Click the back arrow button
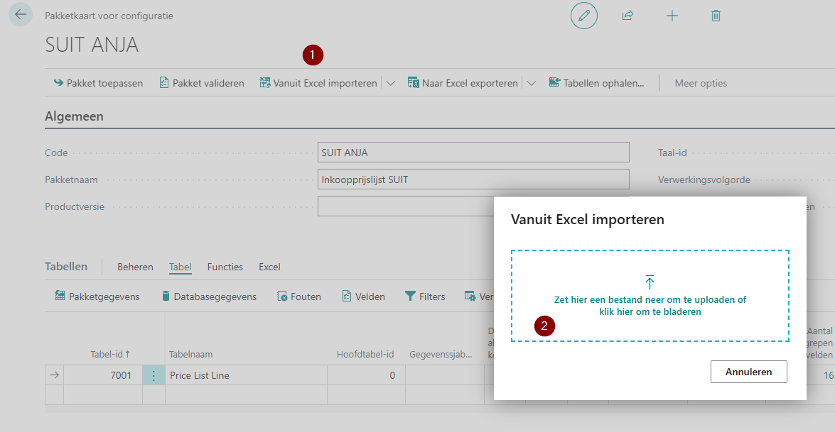The height and width of the screenshot is (432, 835). point(20,15)
